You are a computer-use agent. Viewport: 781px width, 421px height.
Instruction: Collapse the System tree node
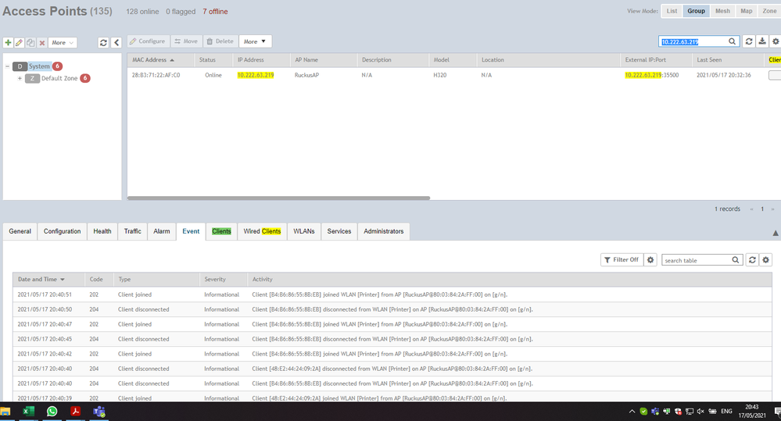(x=7, y=66)
